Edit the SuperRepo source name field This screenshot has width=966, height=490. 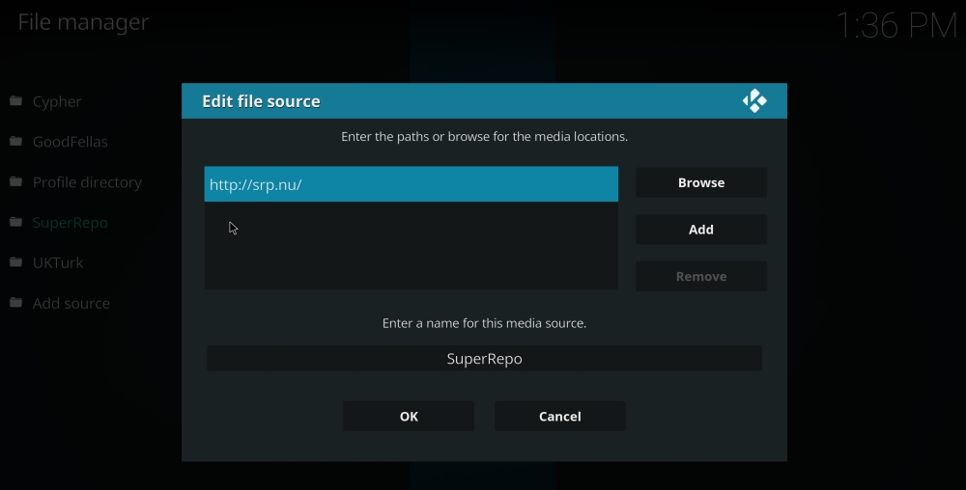pyautogui.click(x=484, y=359)
